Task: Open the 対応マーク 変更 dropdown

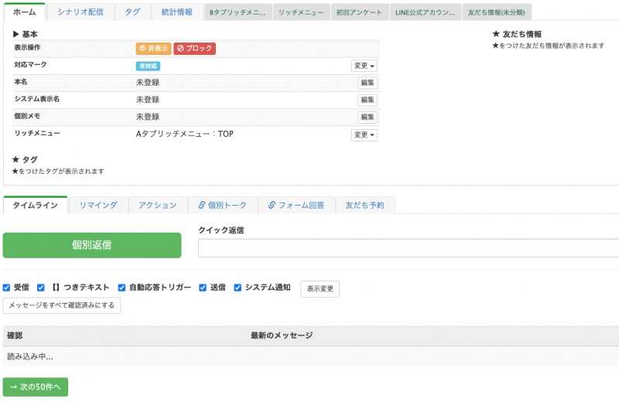Action: point(364,66)
